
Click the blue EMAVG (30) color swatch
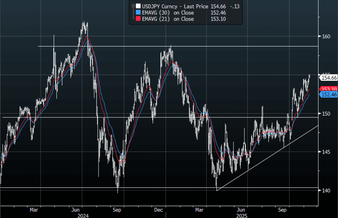138,13
